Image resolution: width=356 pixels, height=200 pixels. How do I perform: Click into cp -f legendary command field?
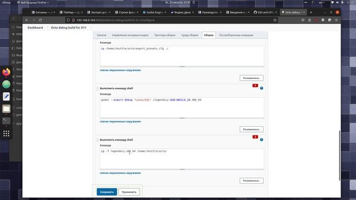pyautogui.click(x=182, y=159)
